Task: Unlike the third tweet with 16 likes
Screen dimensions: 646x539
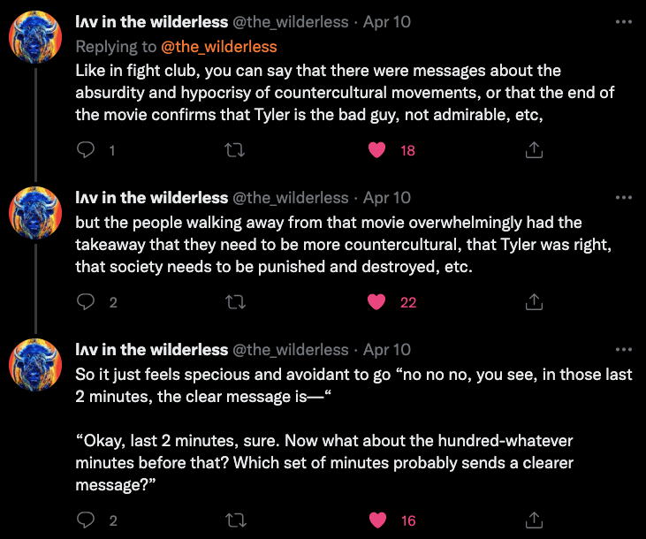Action: click(x=377, y=520)
